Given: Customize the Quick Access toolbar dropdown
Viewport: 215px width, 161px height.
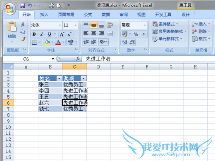Looking at the screenshot, I should (x=69, y=6).
